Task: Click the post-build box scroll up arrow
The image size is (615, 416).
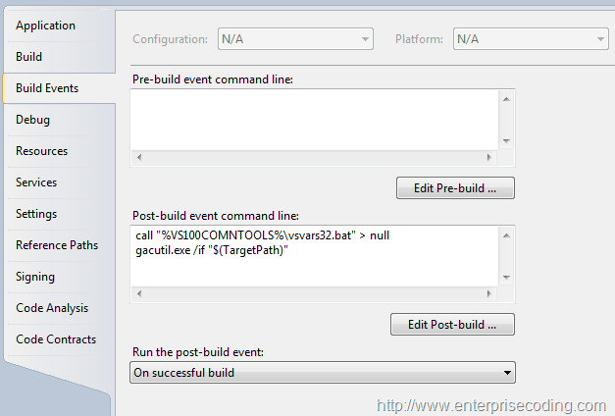Action: point(506,235)
